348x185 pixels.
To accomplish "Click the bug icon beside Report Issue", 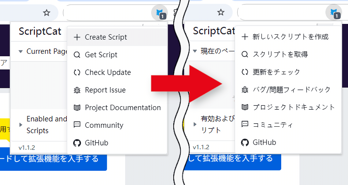I will (77, 90).
